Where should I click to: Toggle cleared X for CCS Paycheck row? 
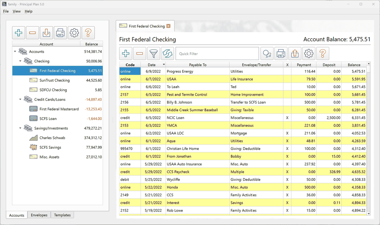[287, 172]
